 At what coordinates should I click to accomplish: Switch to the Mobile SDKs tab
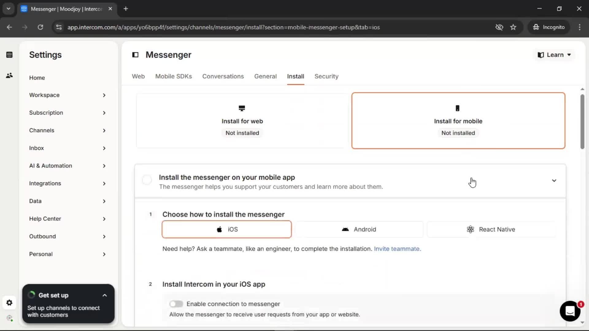[174, 76]
